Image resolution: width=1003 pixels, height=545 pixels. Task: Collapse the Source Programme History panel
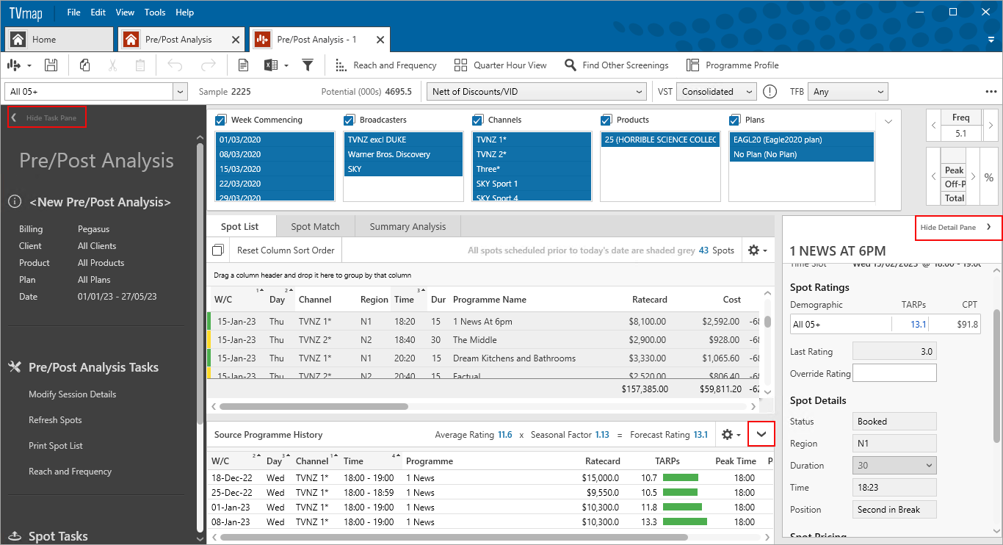(x=761, y=434)
